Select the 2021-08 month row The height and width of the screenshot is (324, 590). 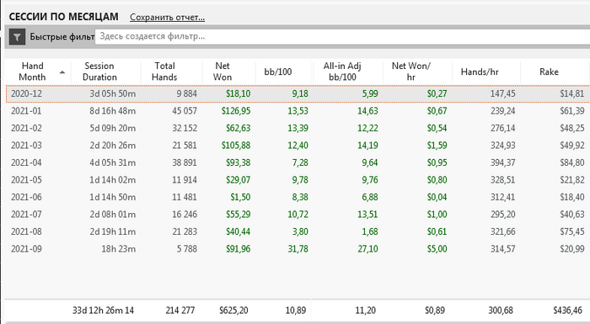[x=298, y=232]
